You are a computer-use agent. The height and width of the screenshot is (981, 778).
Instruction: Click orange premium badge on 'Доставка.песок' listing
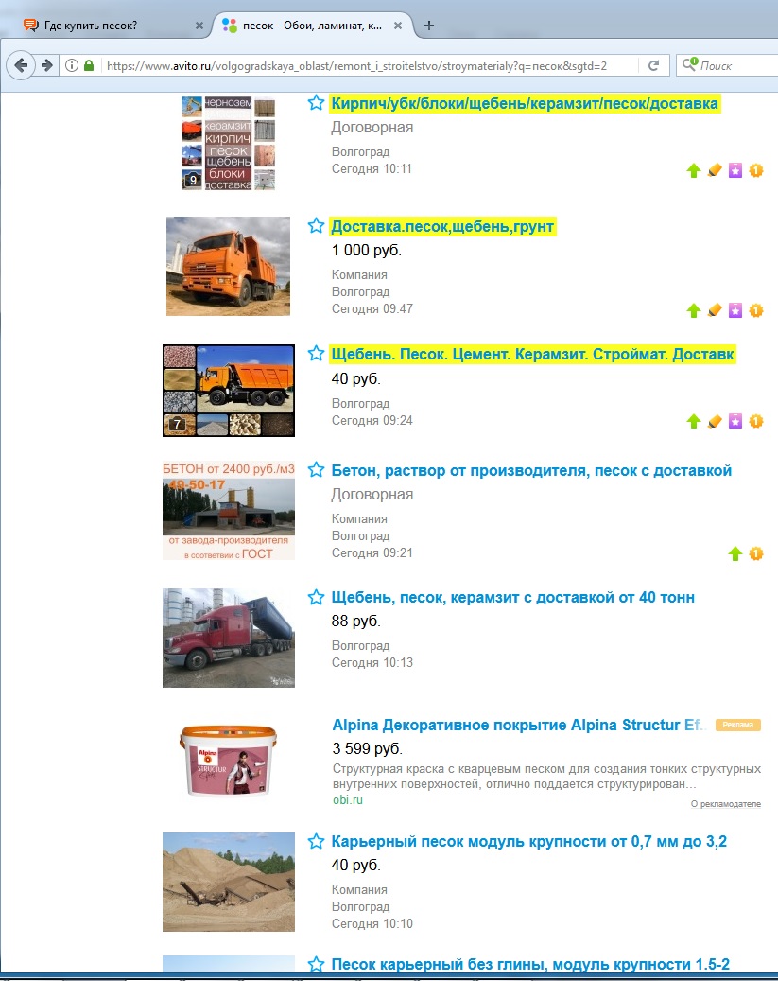[756, 310]
